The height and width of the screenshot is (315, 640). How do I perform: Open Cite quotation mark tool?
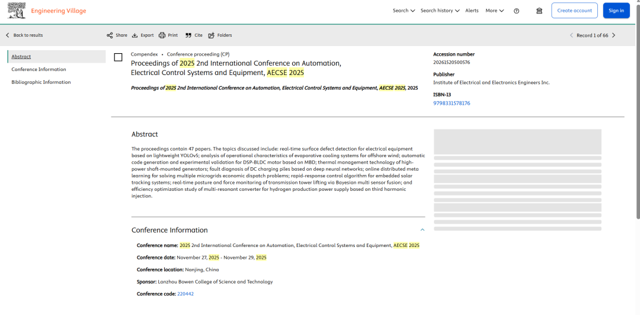[188, 35]
